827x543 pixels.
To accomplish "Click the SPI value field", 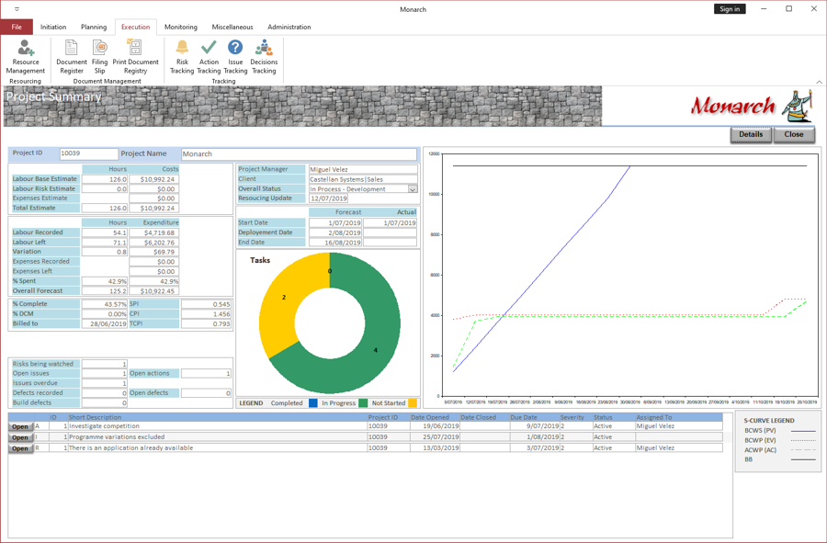I will 206,304.
